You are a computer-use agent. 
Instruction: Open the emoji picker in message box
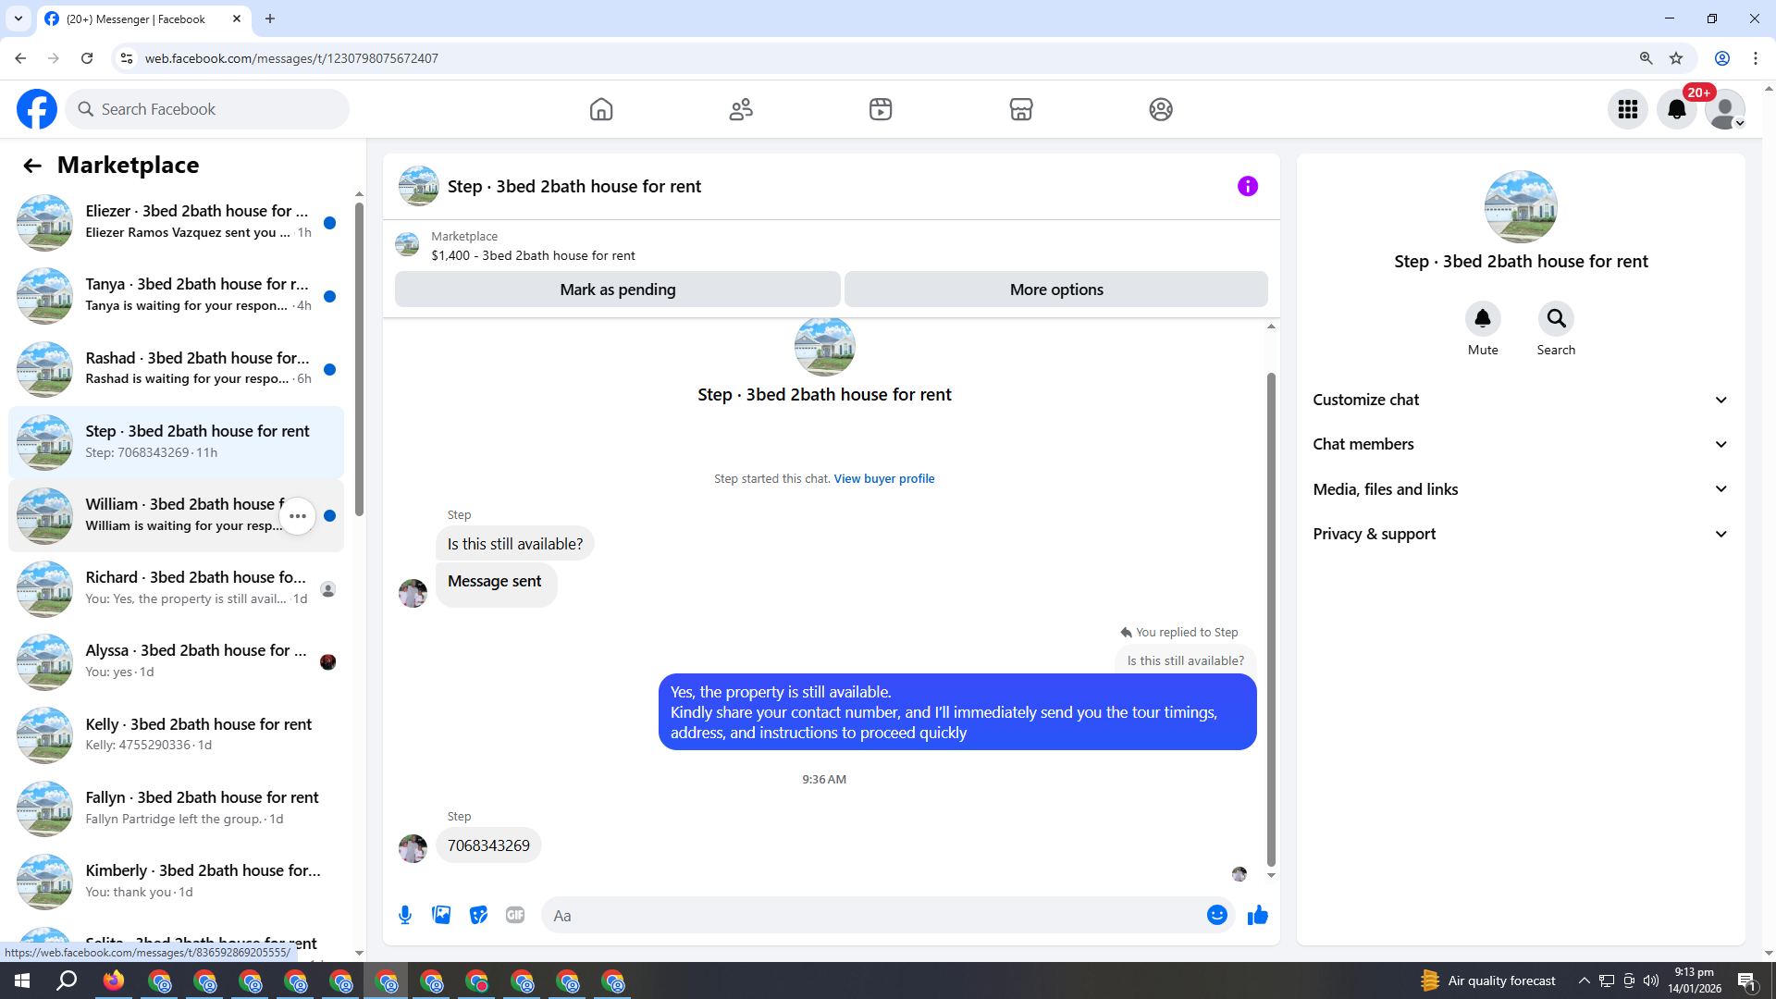[x=1216, y=916]
